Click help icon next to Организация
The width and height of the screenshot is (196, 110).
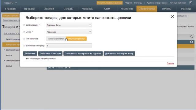(24, 25)
